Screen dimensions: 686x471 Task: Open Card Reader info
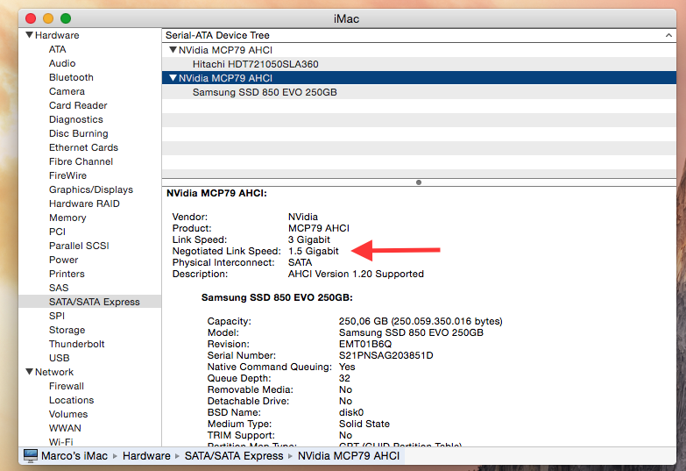tap(78, 105)
